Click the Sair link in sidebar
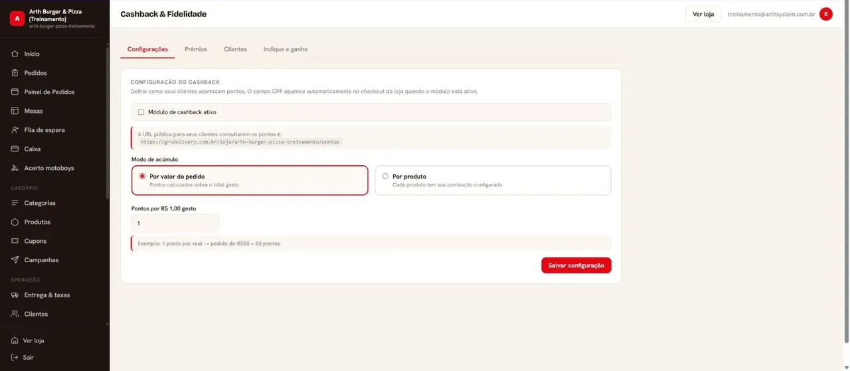The height and width of the screenshot is (371, 850). [28, 357]
